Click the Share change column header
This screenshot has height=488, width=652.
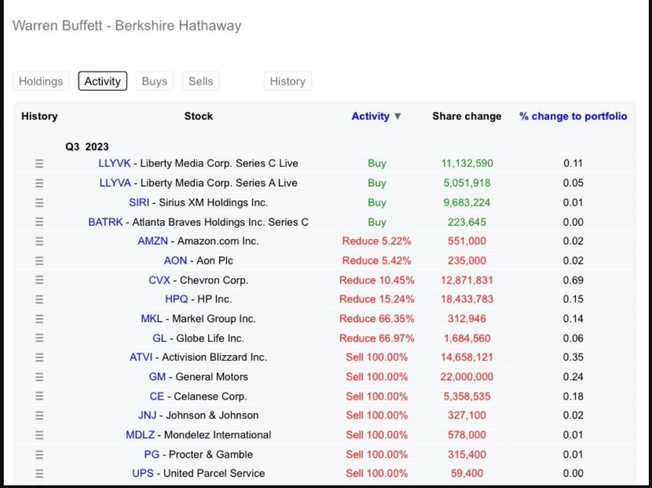click(x=467, y=116)
